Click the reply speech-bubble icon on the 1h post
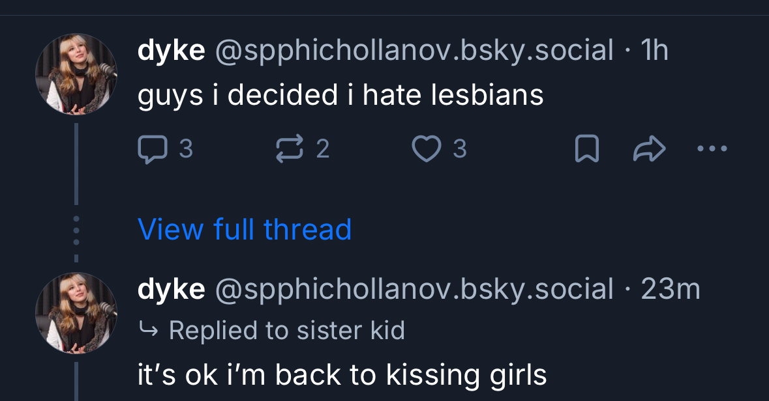769x401 pixels. click(152, 150)
